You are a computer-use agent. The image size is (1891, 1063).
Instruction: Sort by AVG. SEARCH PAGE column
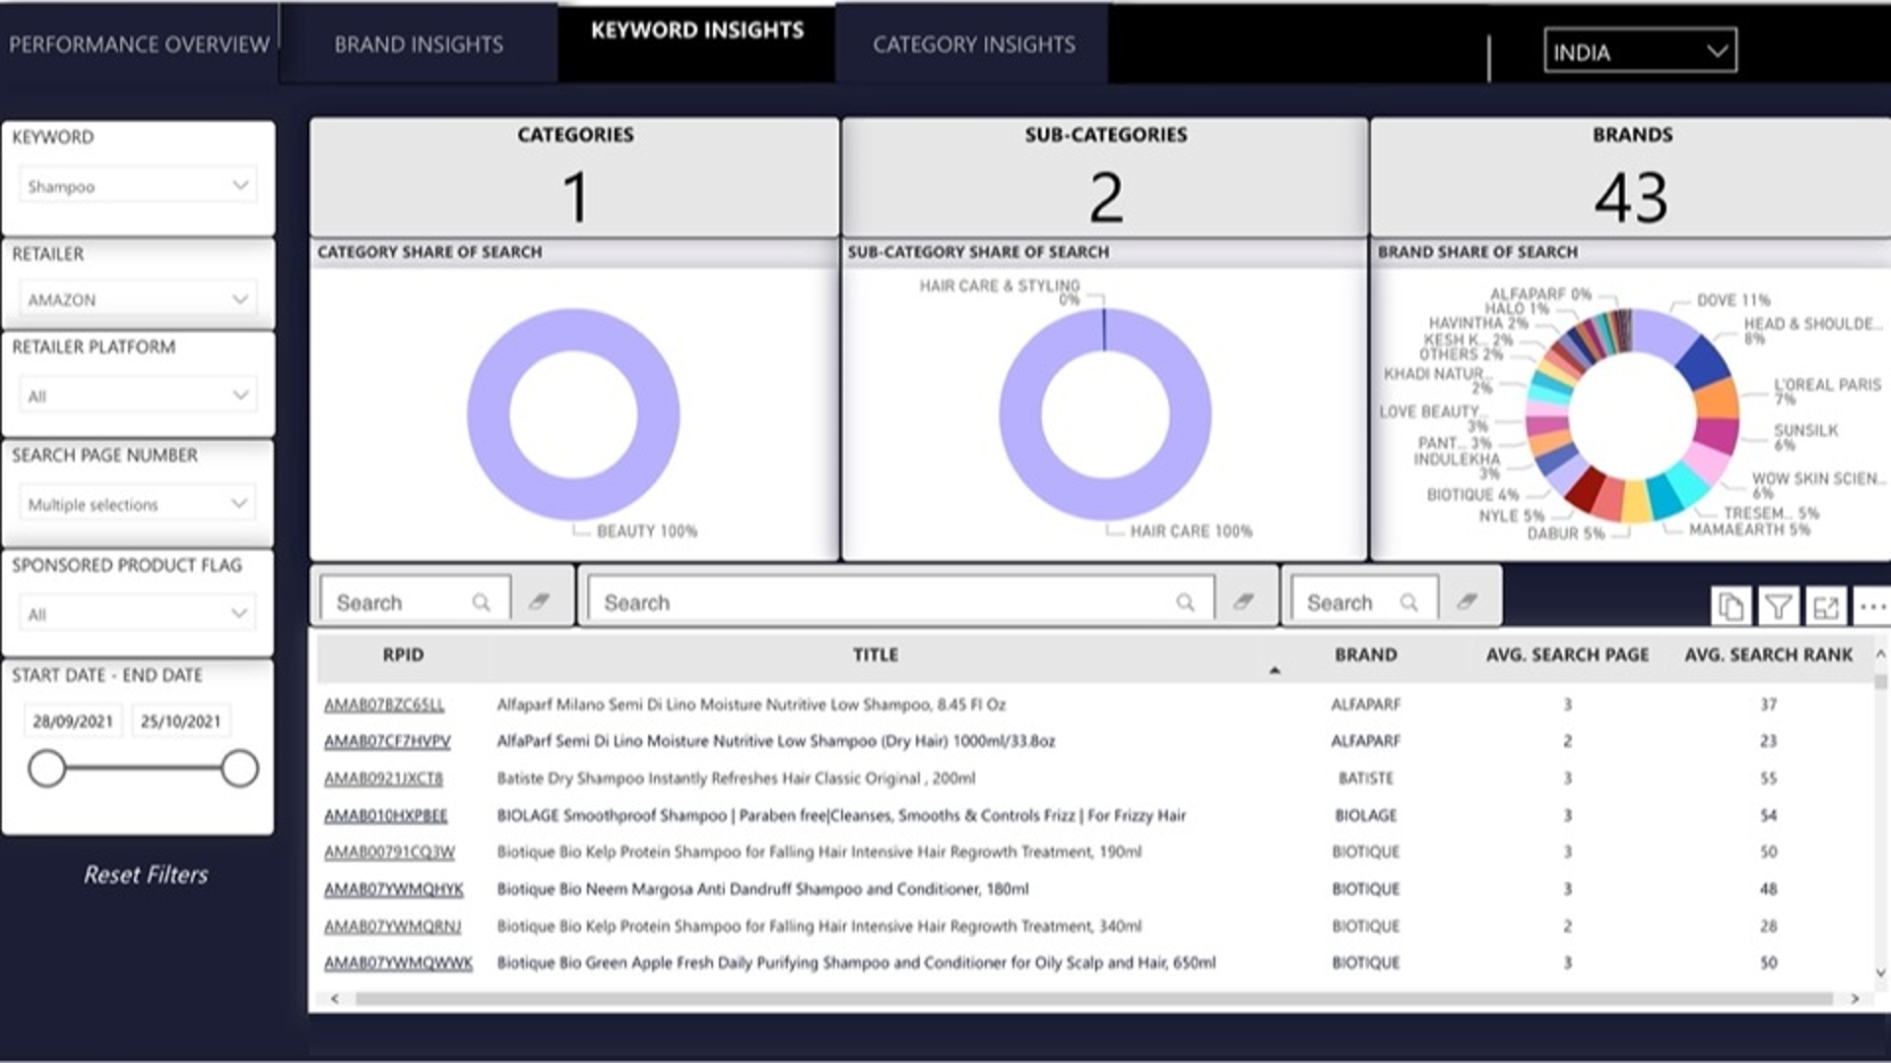tap(1567, 655)
